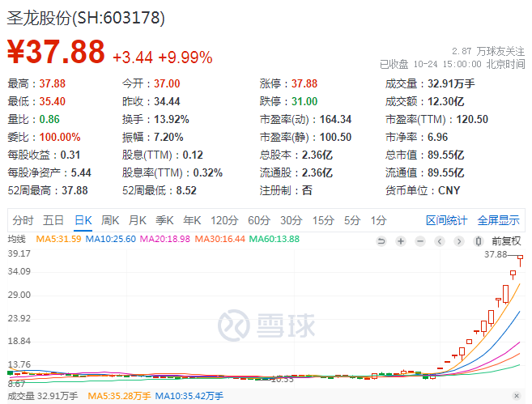Image resolution: width=532 pixels, height=404 pixels.
Task: Shift chart right with the right arrow icon
Action: [x=459, y=241]
